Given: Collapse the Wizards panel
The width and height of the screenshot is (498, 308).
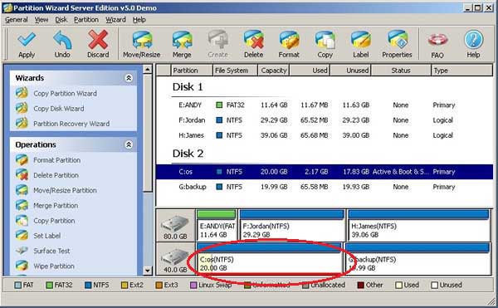Looking at the screenshot, I should point(129,78).
